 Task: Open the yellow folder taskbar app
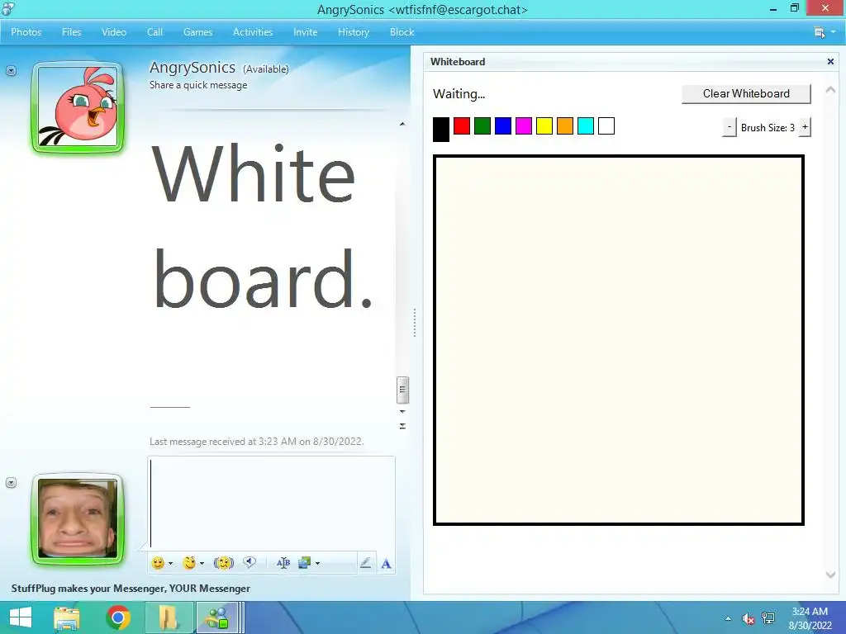coord(169,617)
